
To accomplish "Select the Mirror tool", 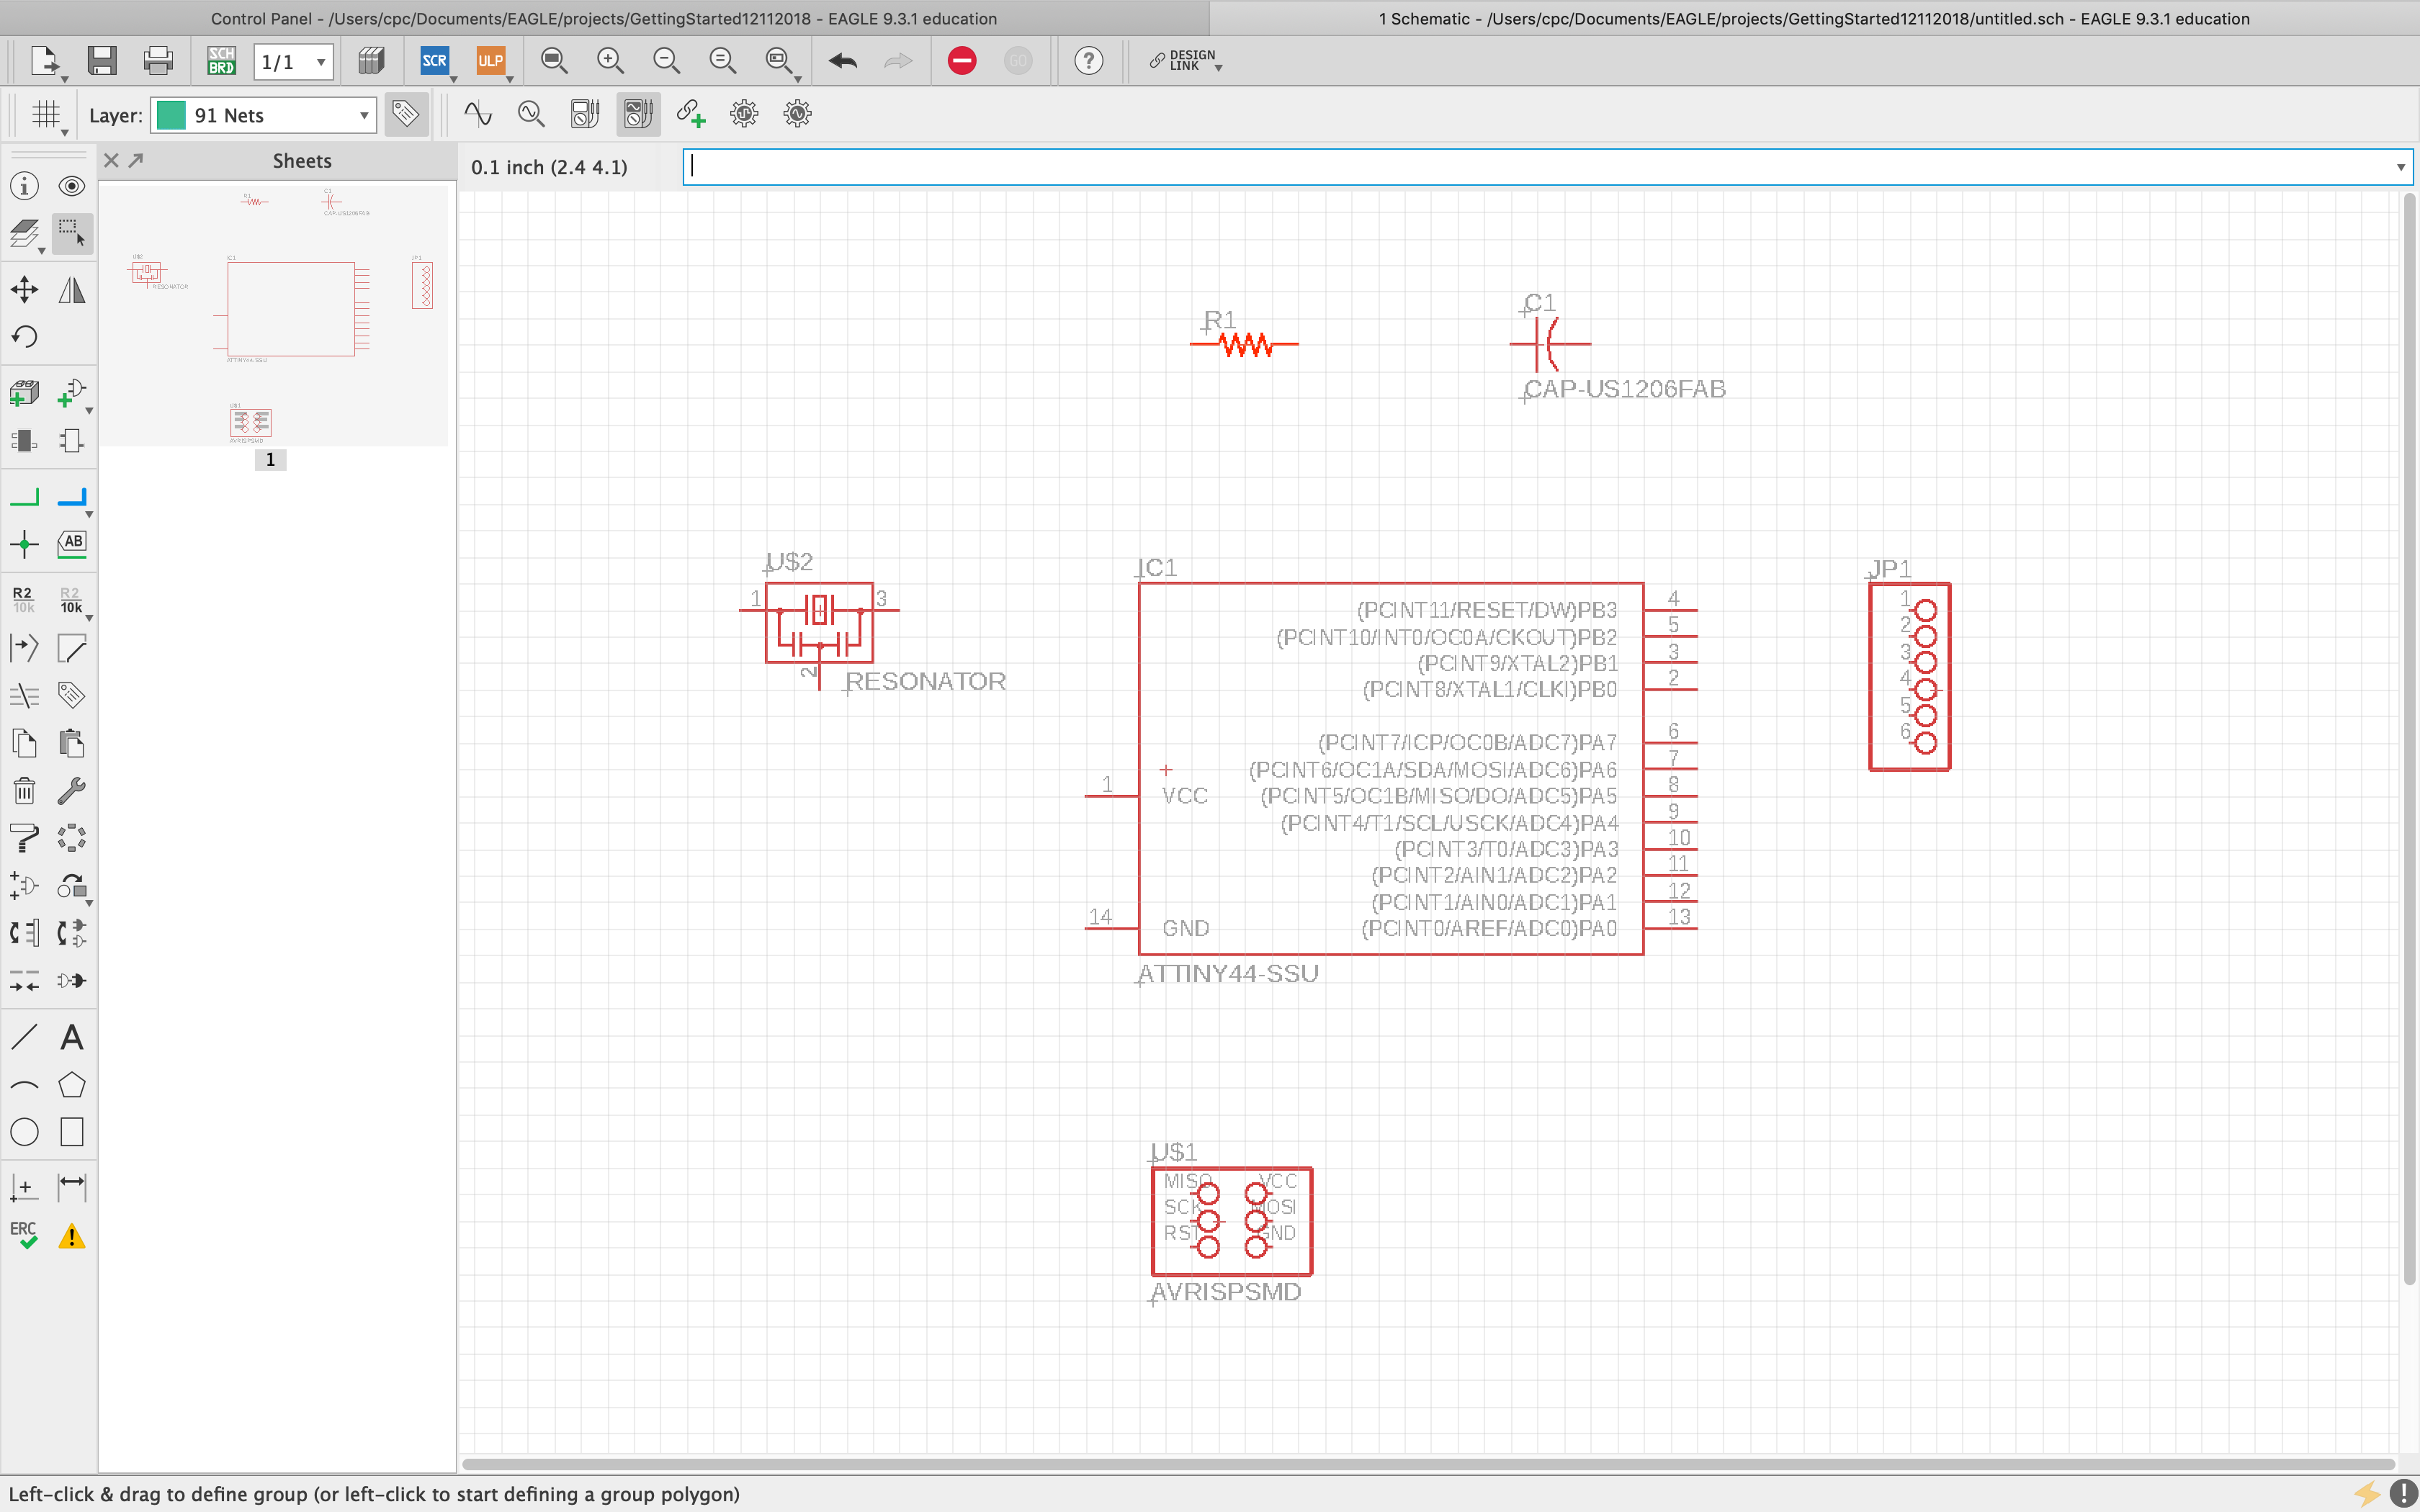I will pyautogui.click(x=71, y=289).
